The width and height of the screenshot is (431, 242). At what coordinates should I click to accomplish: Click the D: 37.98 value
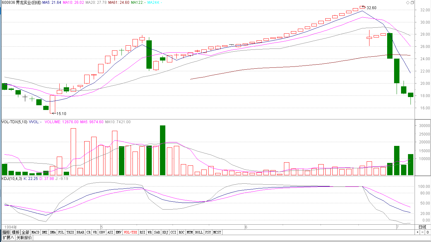point(47,179)
